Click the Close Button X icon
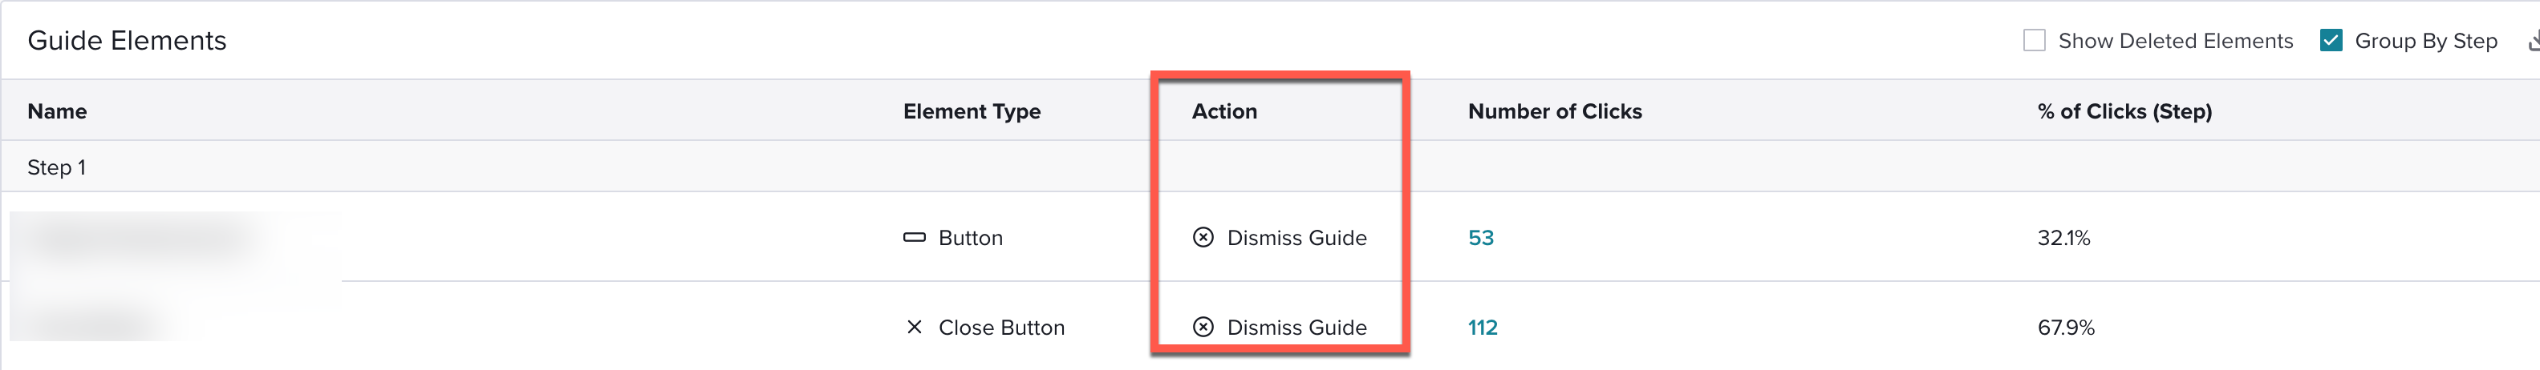The height and width of the screenshot is (370, 2540). tap(914, 327)
